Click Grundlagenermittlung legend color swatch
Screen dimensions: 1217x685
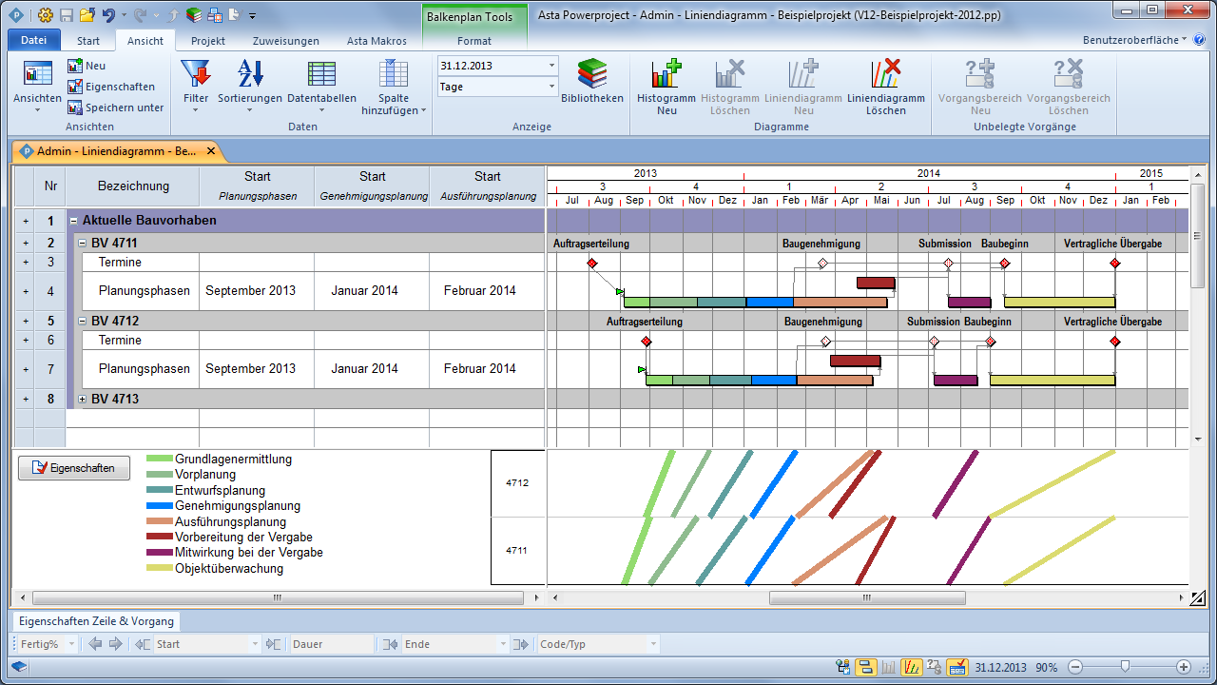tap(159, 459)
